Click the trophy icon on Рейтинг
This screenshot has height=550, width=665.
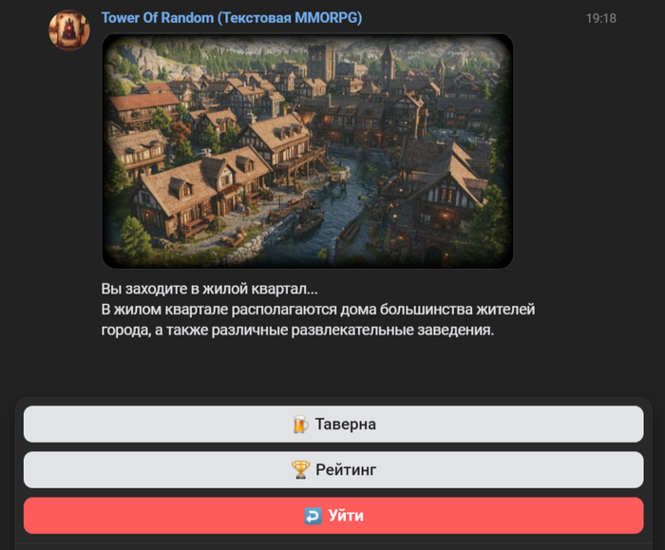coord(301,470)
